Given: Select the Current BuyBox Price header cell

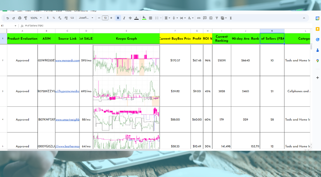Looking at the screenshot, I should point(175,39).
